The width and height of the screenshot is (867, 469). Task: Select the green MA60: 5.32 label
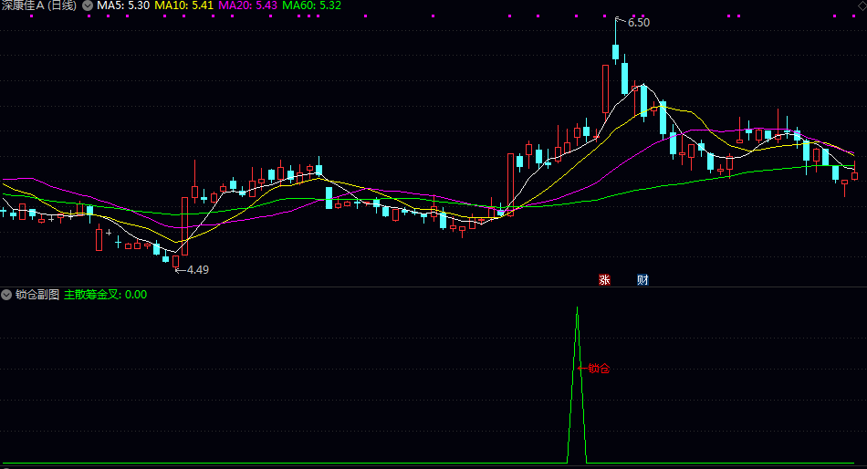(x=311, y=5)
